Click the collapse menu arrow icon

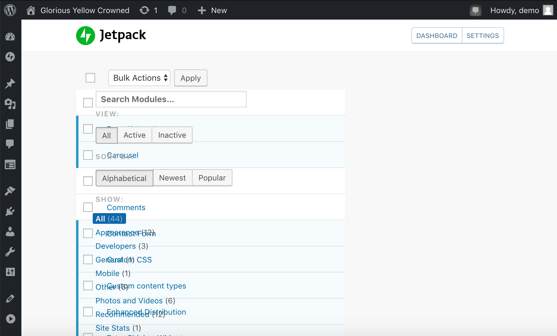click(x=10, y=319)
